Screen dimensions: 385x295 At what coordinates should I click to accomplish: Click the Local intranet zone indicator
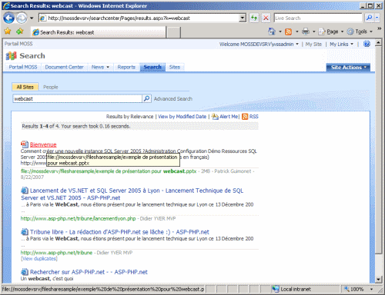(292, 290)
